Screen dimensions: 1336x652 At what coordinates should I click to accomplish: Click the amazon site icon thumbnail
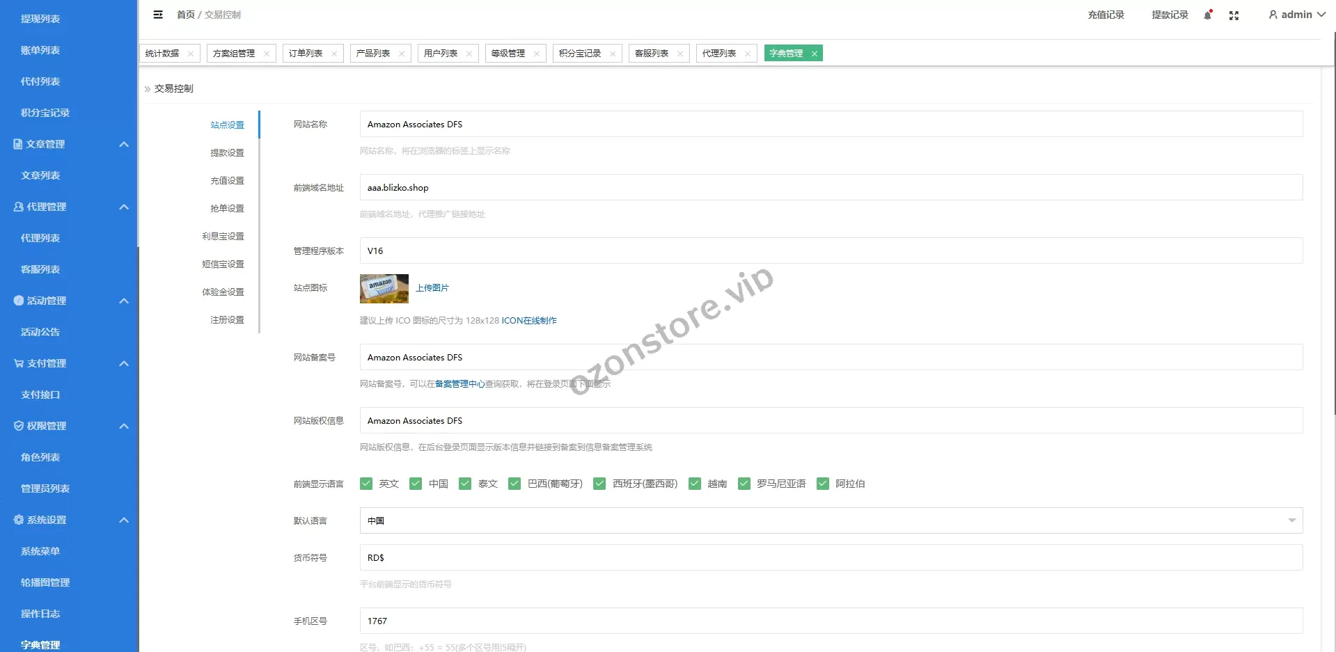pos(384,289)
